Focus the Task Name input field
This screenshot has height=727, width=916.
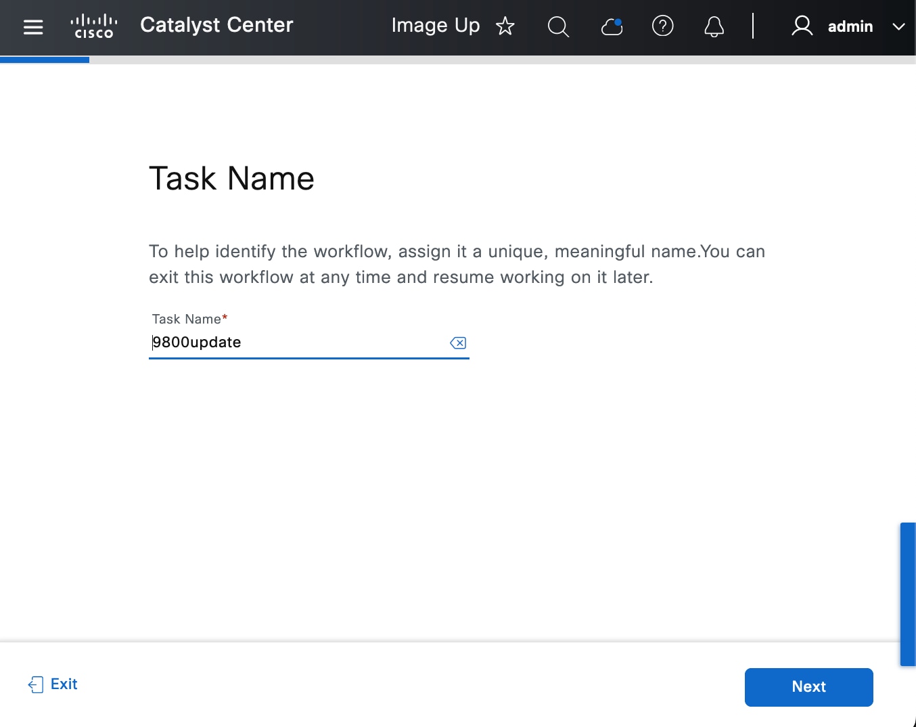pos(298,343)
